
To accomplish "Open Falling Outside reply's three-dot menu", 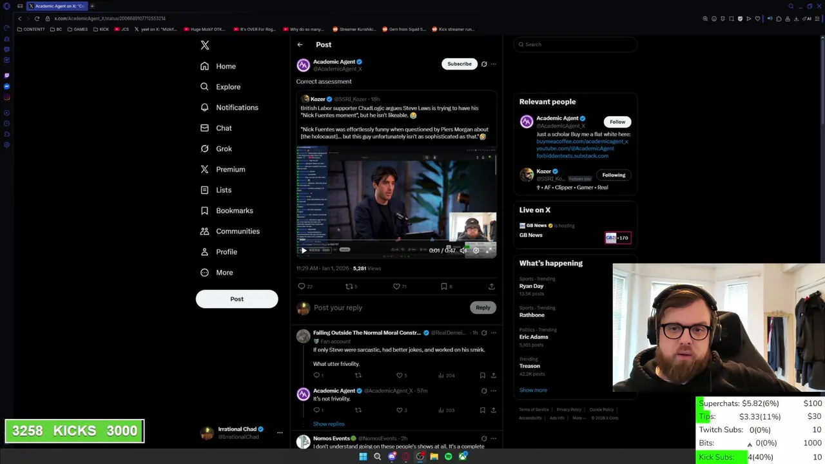I will tap(494, 333).
